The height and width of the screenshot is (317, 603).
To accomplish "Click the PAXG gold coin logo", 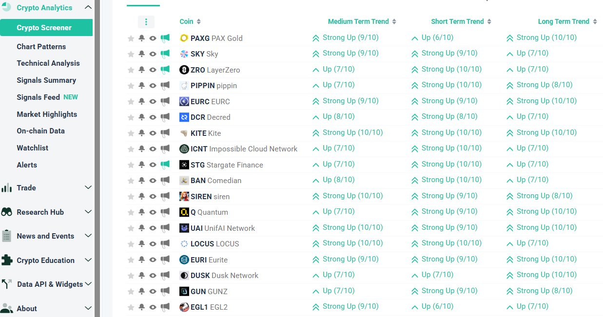I will [184, 38].
